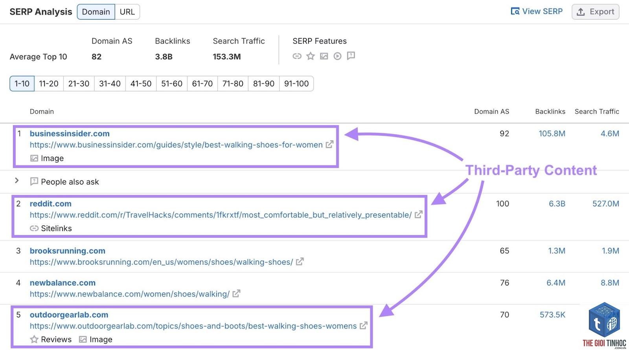Viewport: 629px width, 350px height.
Task: Click the Export button
Action: [x=595, y=12]
